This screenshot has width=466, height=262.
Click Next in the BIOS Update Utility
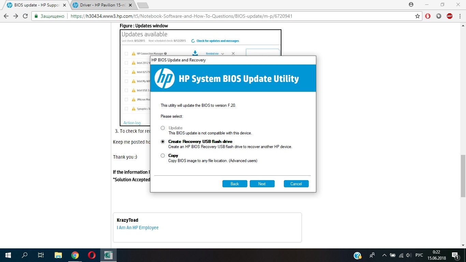click(262, 184)
